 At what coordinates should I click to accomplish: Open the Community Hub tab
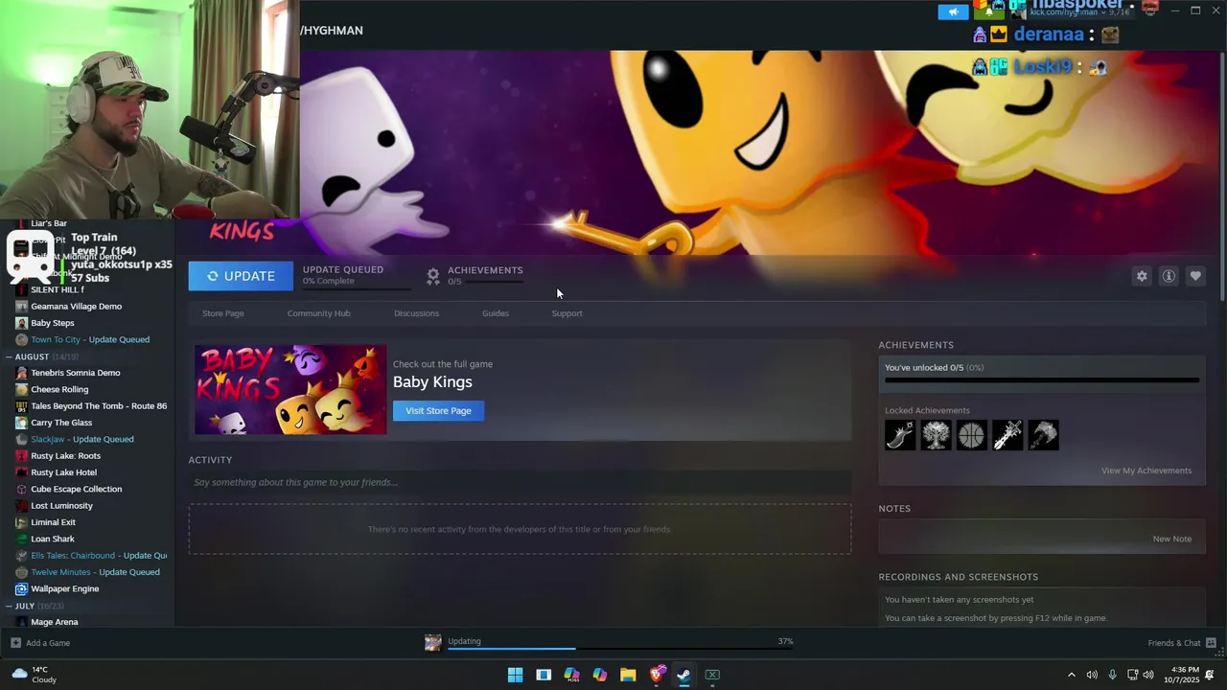pyautogui.click(x=319, y=313)
